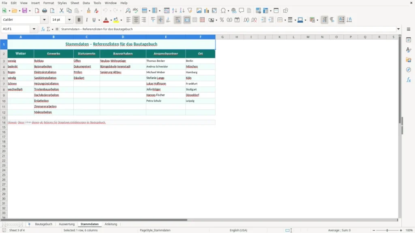
Task: Open the Save dropdown arrow
Action: tap(30, 11)
